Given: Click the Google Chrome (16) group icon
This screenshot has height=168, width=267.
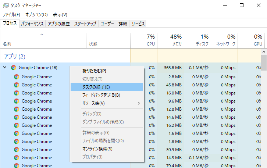Looking at the screenshot, I should 14,68.
